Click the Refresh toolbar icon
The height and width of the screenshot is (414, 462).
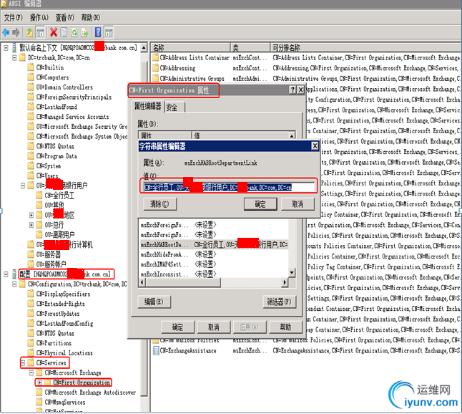74,32
